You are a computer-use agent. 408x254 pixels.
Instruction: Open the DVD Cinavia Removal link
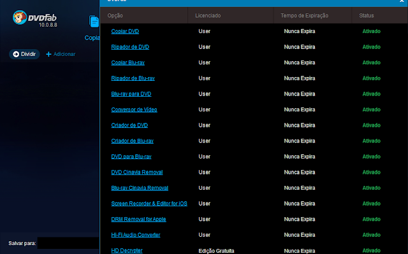137,172
